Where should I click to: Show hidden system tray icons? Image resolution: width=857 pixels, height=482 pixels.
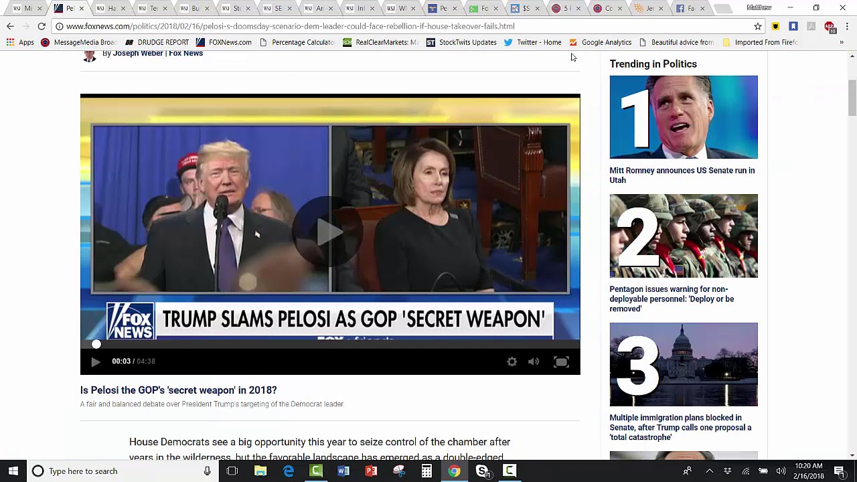[x=710, y=471]
